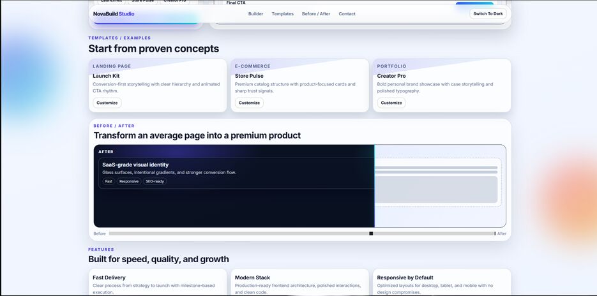Click the E-COMMERCE category label
597x296 pixels.
point(252,66)
